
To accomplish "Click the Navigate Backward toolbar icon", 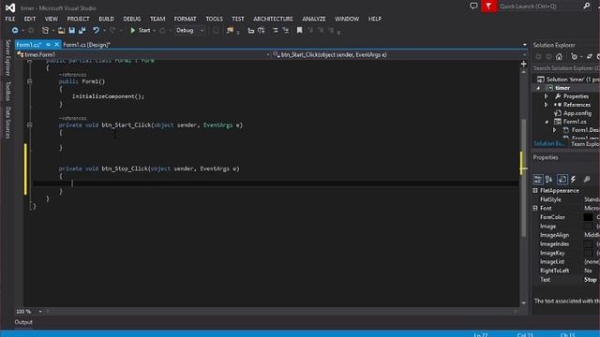I will (x=15, y=30).
